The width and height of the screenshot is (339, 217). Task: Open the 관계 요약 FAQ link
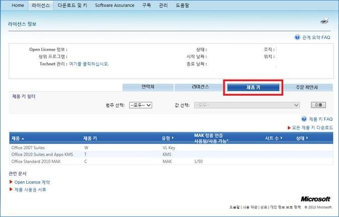[x=316, y=37]
